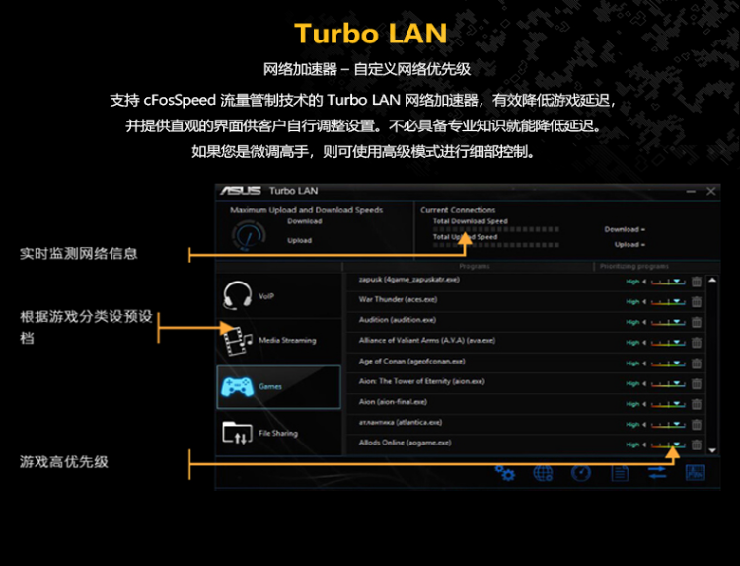The height and width of the screenshot is (566, 740).
Task: Click the priority slider for Age of Conan
Action: [x=668, y=364]
